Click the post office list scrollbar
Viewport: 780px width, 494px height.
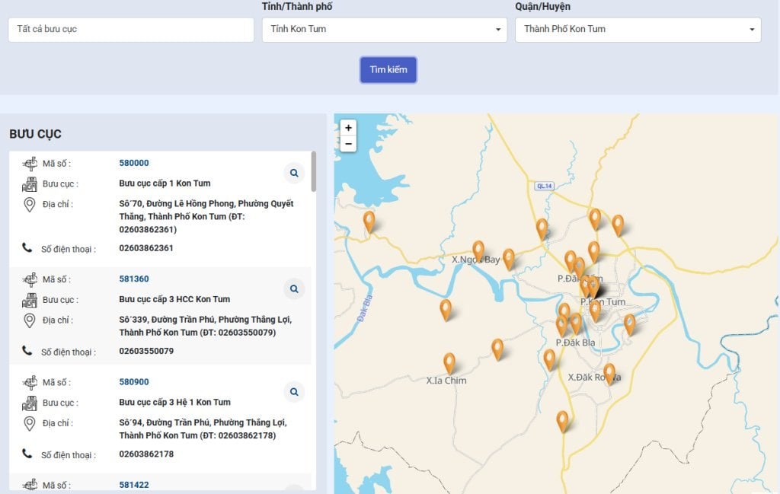(313, 171)
